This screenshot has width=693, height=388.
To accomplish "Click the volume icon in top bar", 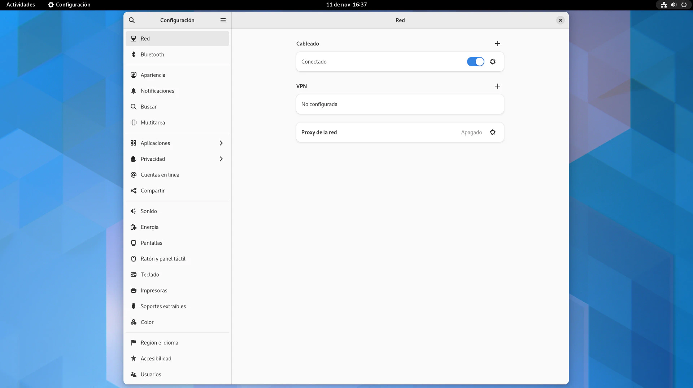I will (x=674, y=5).
